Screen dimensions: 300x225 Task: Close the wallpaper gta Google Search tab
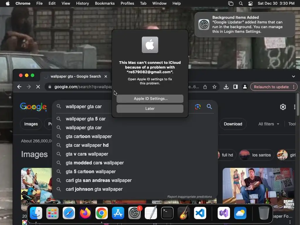[x=105, y=76]
